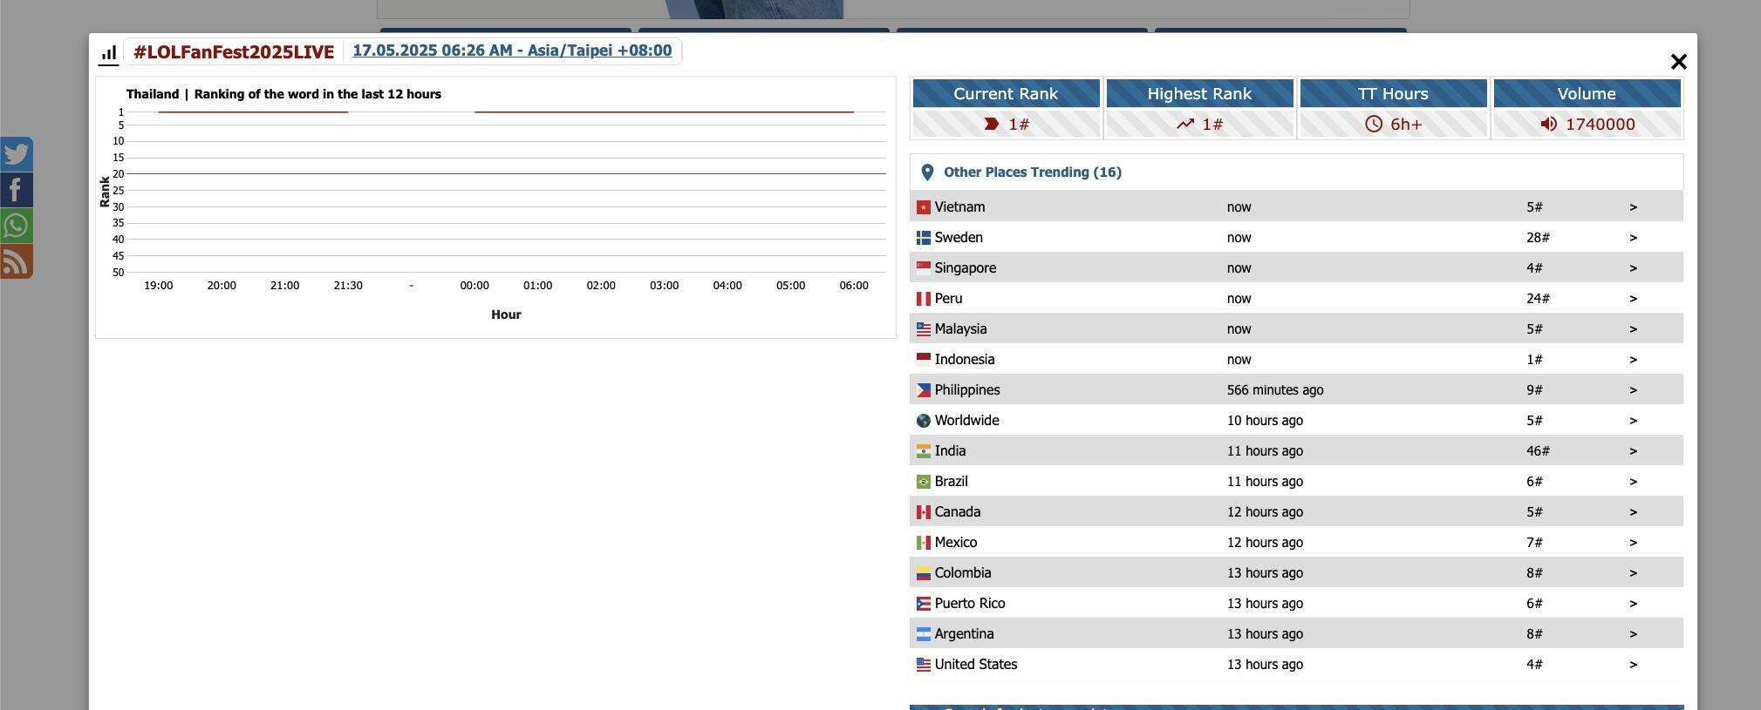The height and width of the screenshot is (710, 1761).
Task: Click the Mexico flag icon
Action: (924, 543)
